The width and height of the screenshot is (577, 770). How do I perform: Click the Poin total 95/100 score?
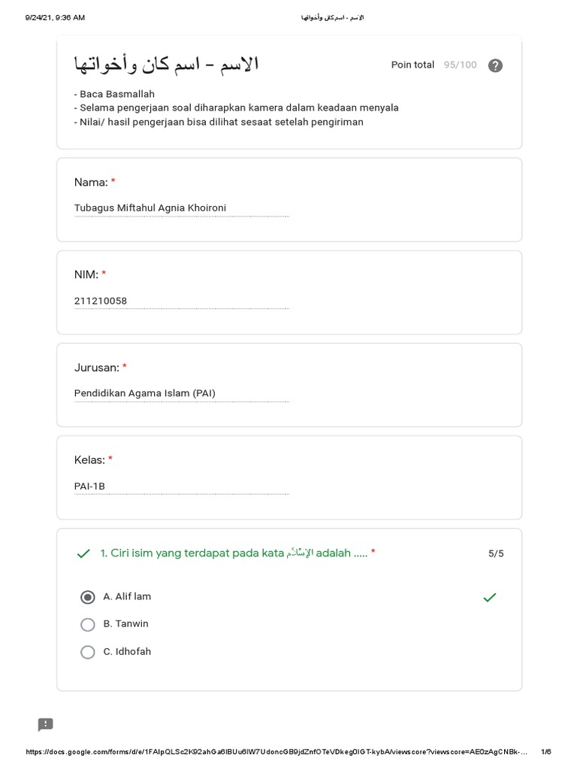click(434, 65)
